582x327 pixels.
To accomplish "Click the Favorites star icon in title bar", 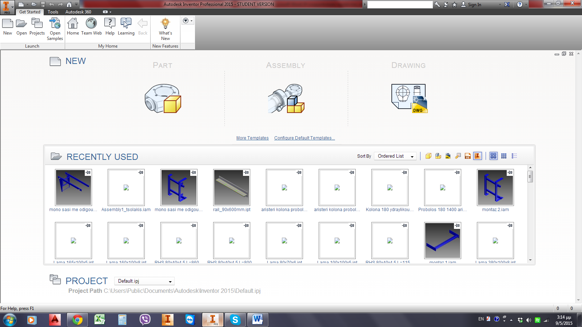I will click(454, 4).
